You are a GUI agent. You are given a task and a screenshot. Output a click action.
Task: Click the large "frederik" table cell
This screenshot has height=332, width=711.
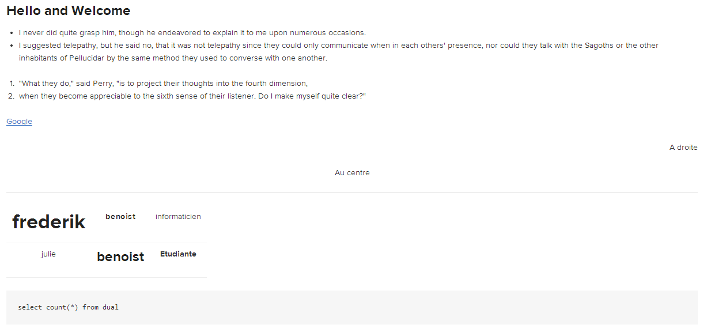[49, 222]
